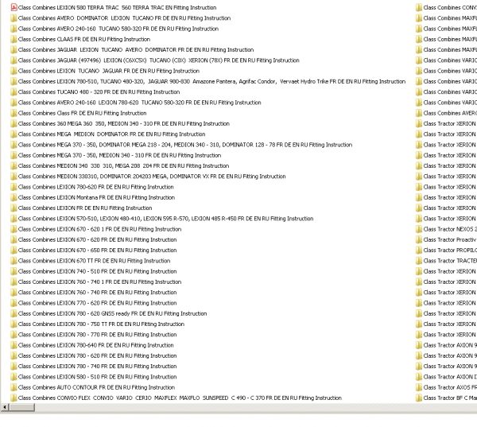Select folder icon for Amazone Pantera Agrifac Condor row
The image size is (477, 427).
[x=14, y=81]
